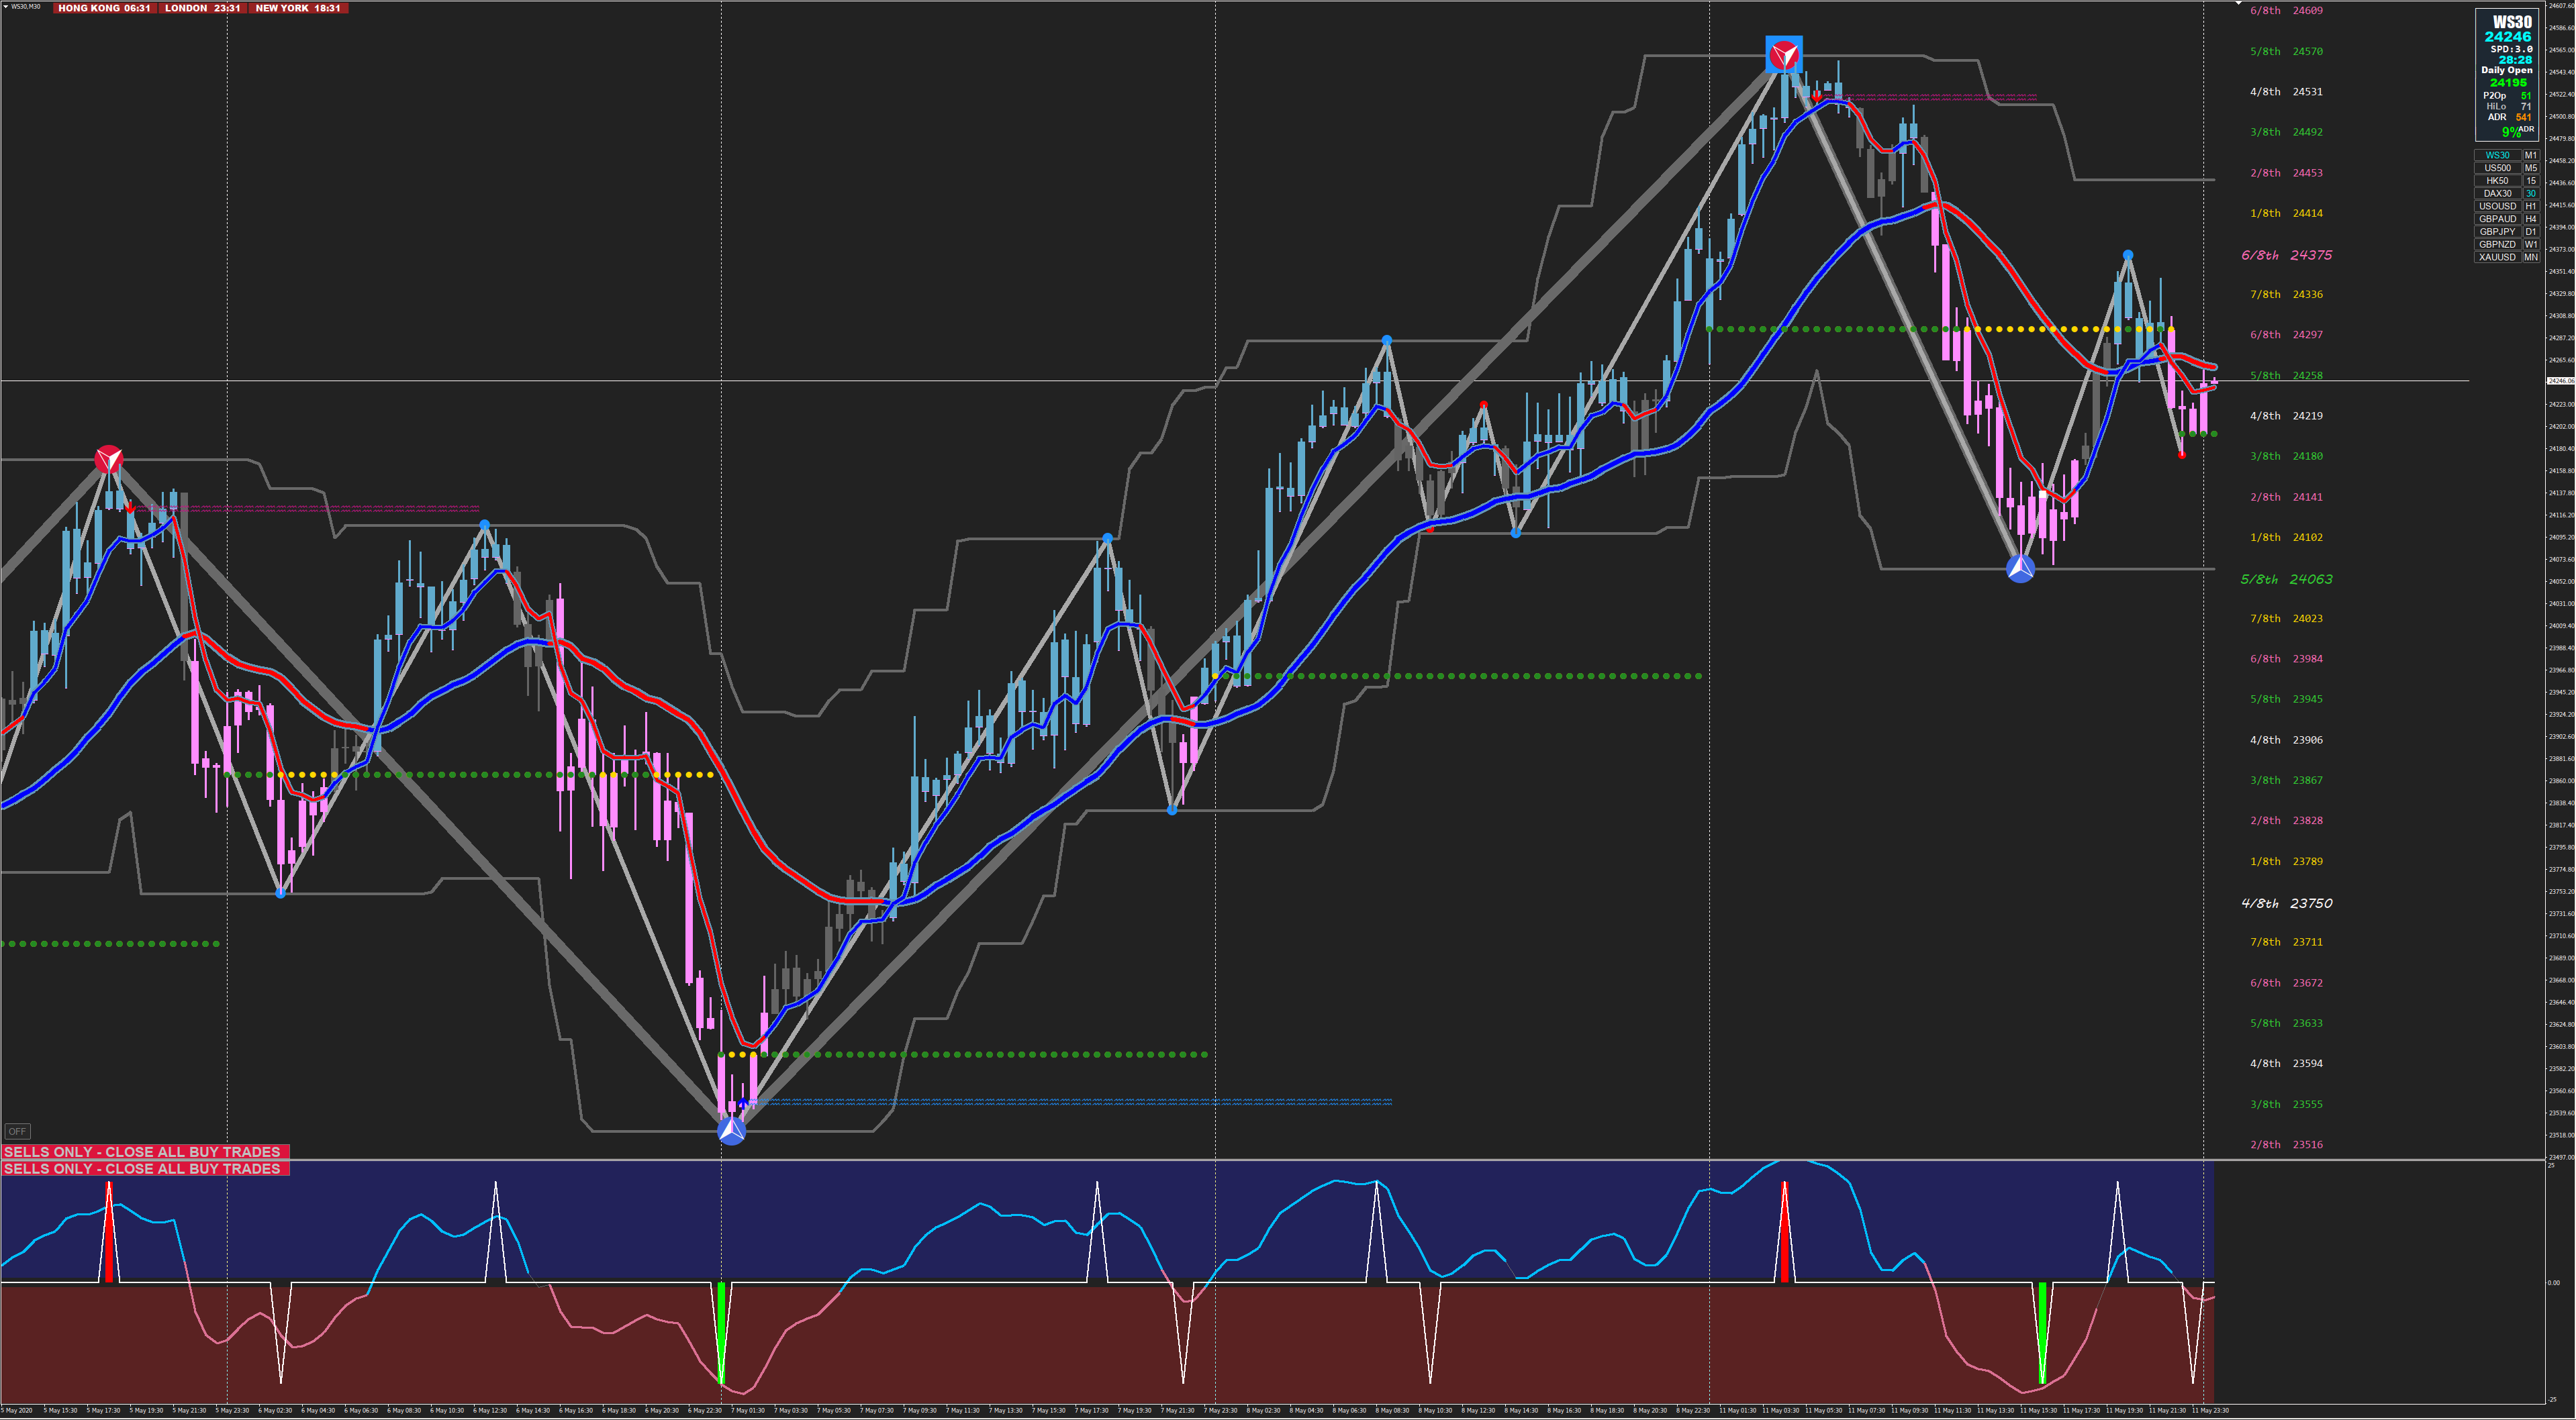Click the green spike marker in oscillator panel

tap(721, 1332)
